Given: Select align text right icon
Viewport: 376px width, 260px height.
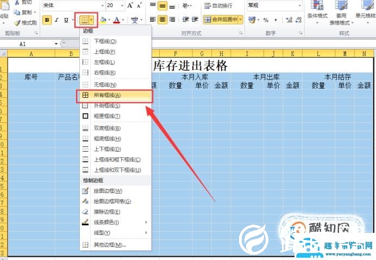Looking at the screenshot, I should pyautogui.click(x=172, y=20).
